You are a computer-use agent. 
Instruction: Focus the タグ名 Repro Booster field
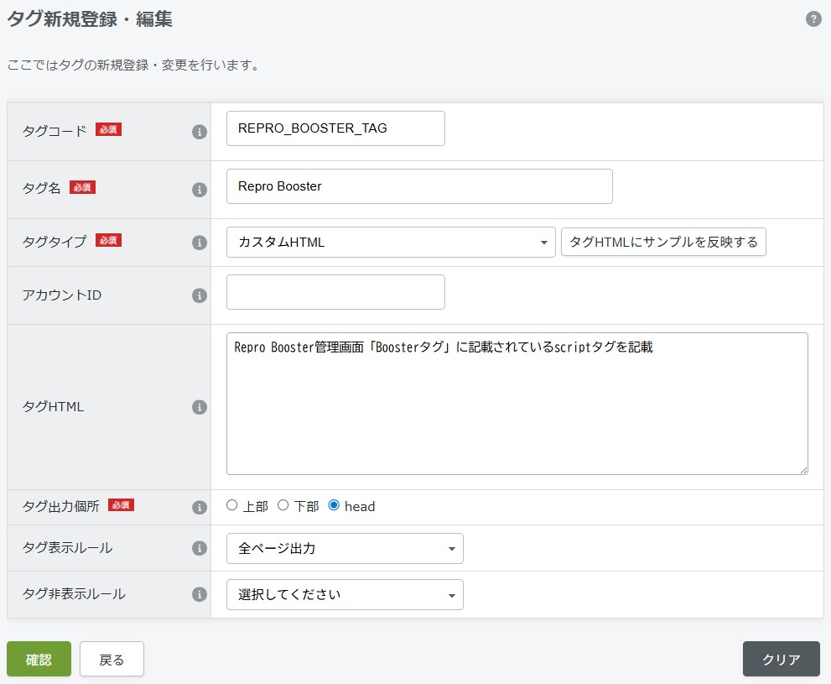[x=419, y=186]
